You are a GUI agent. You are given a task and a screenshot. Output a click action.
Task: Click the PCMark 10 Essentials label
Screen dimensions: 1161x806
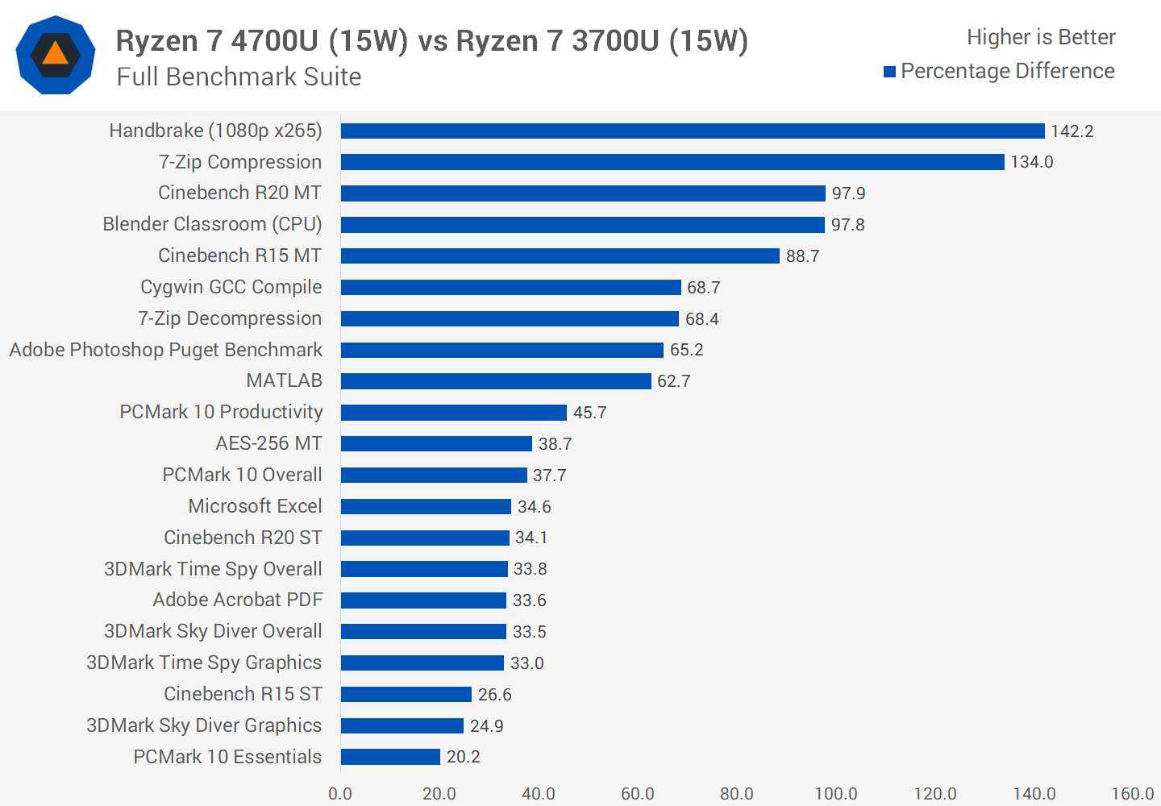point(227,757)
